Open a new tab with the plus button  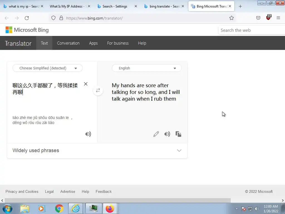click(x=240, y=6)
